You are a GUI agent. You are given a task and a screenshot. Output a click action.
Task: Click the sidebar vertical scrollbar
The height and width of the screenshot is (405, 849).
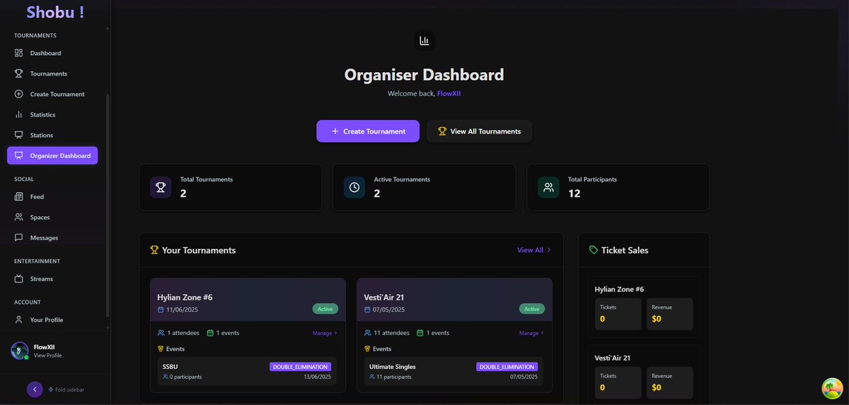[108, 205]
